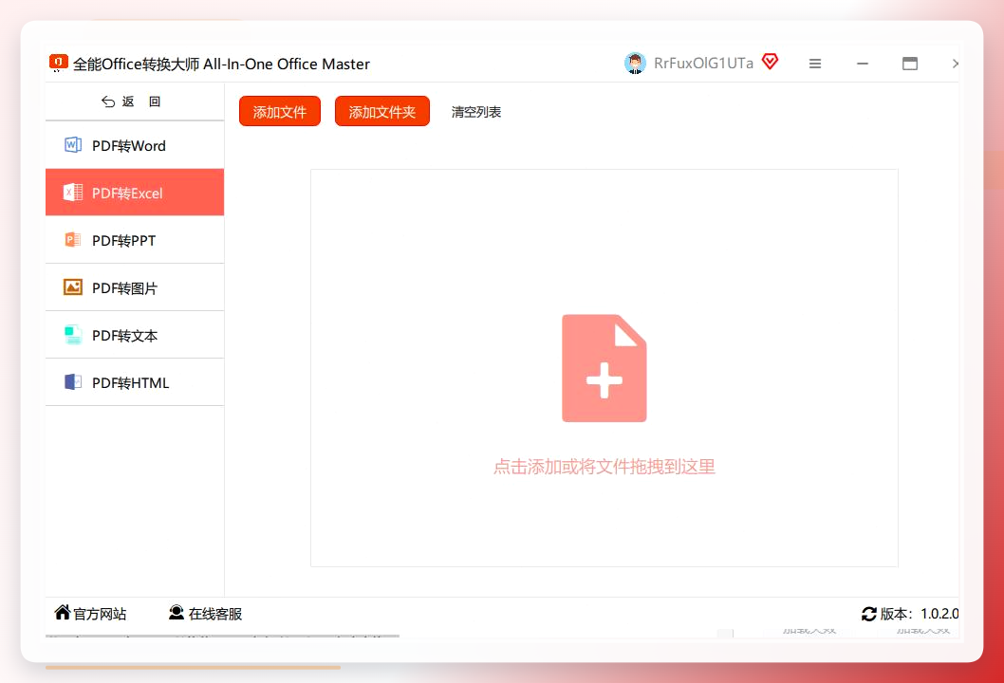The width and height of the screenshot is (1004, 683).
Task: Select the PDF转Word tab
Action: tap(135, 145)
